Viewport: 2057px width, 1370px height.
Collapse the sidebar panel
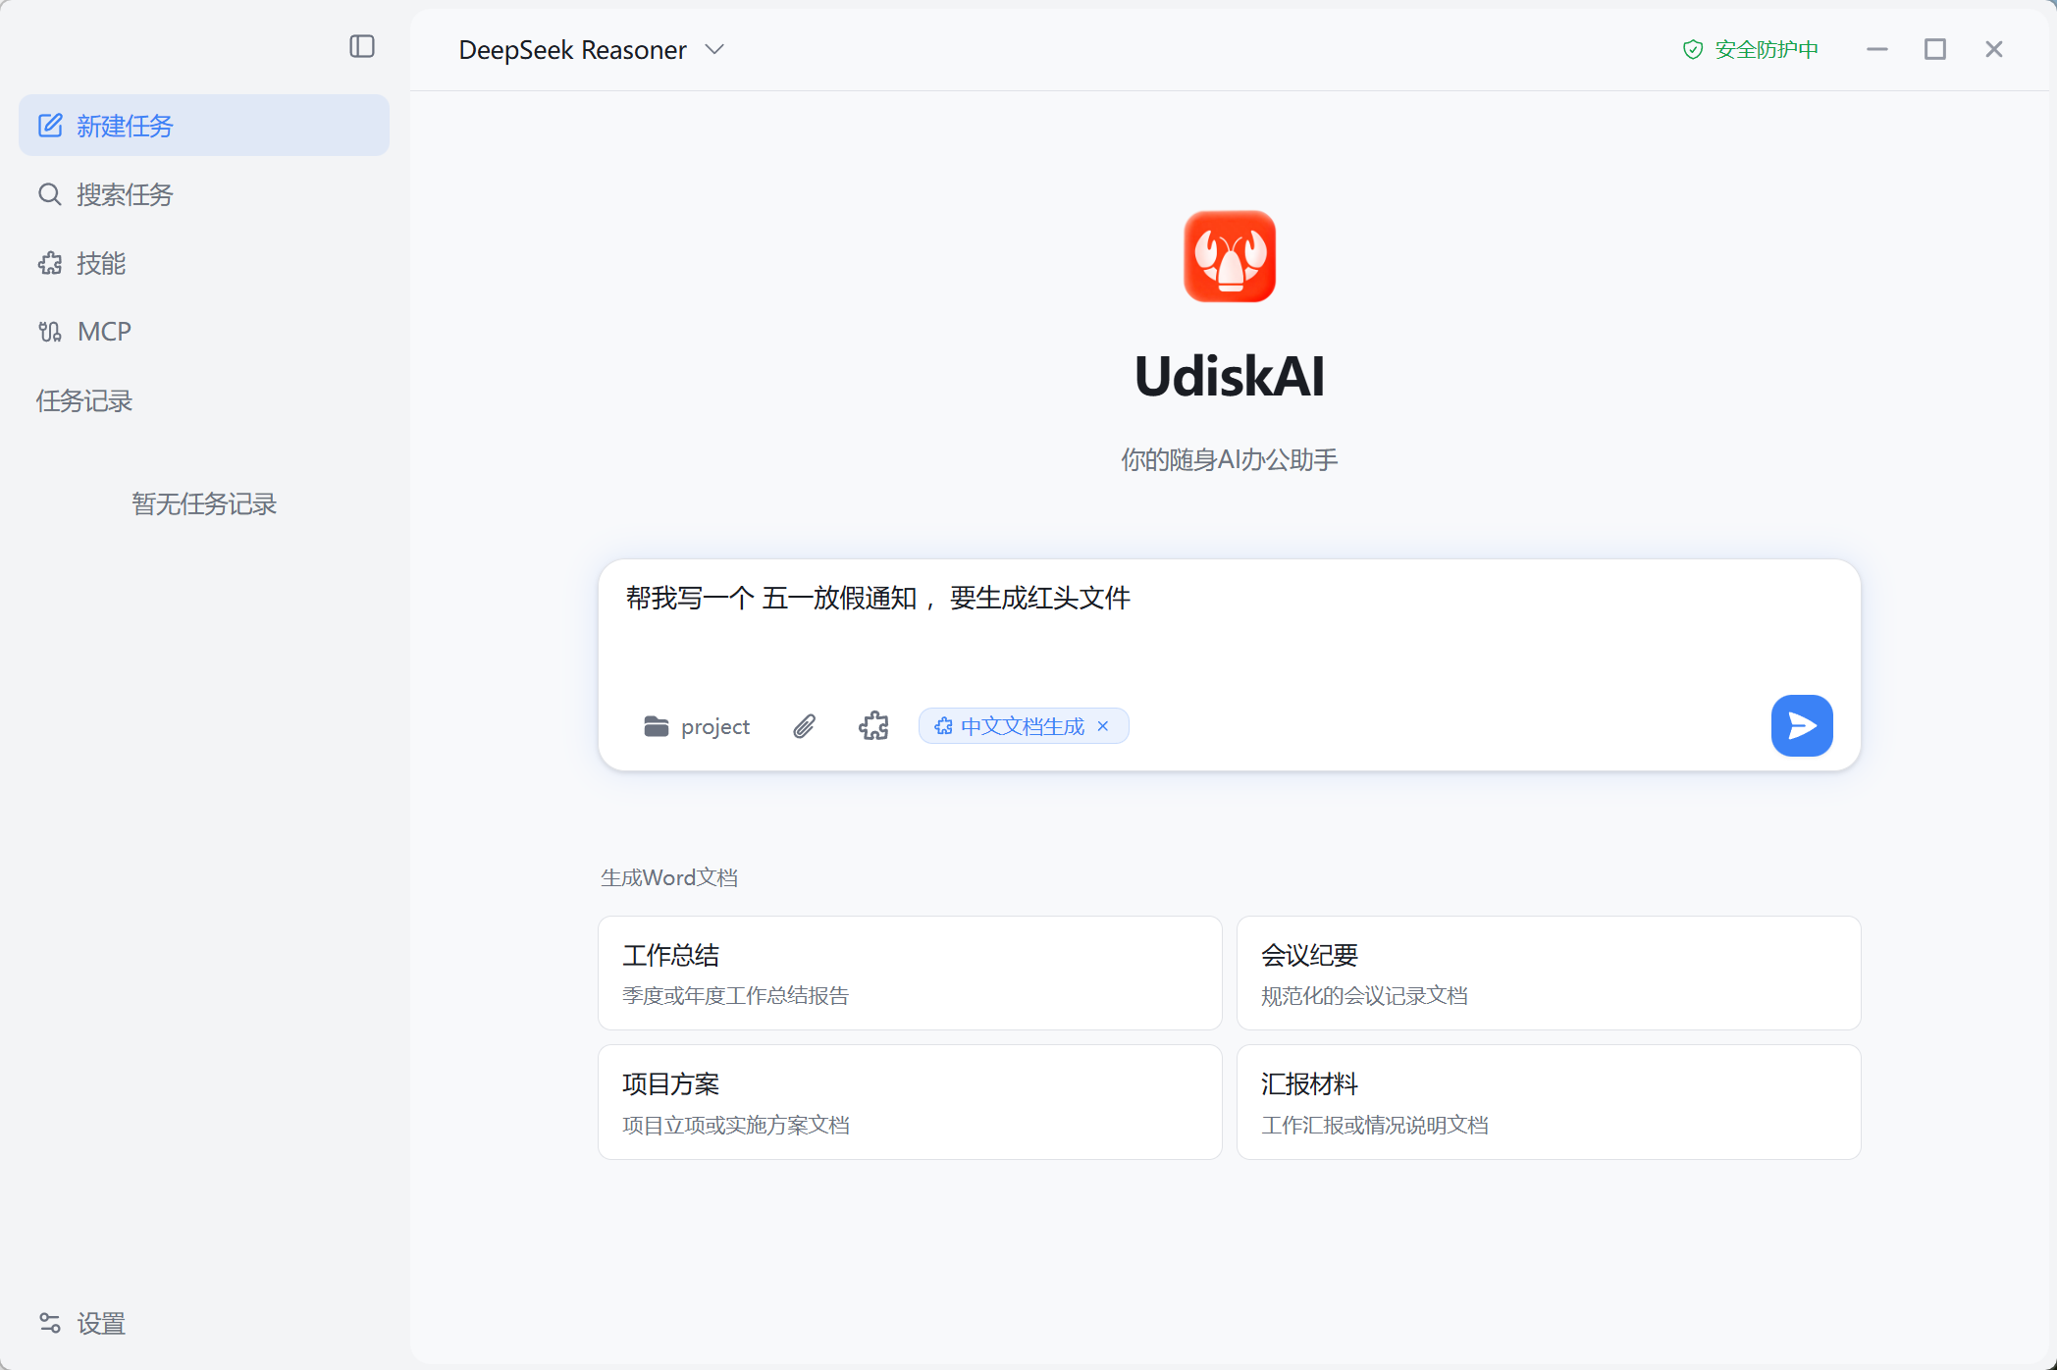pos(362,46)
